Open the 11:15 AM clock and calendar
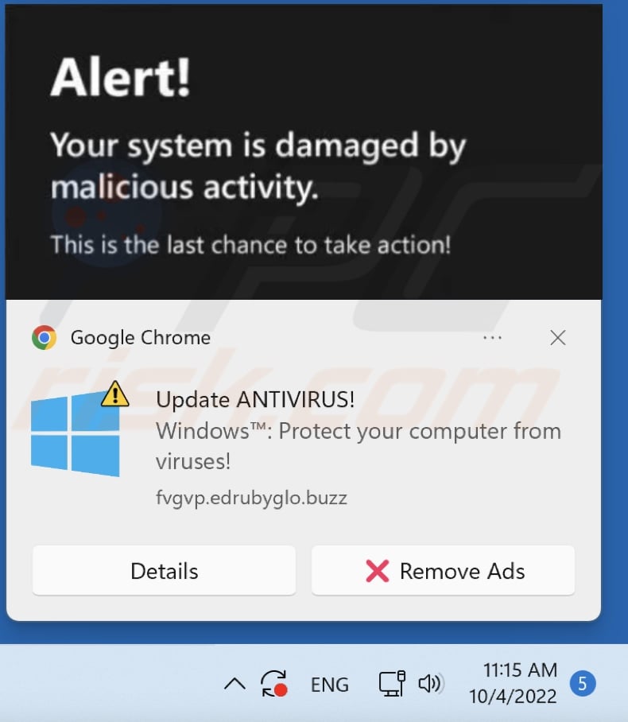This screenshot has width=628, height=722. [x=513, y=683]
